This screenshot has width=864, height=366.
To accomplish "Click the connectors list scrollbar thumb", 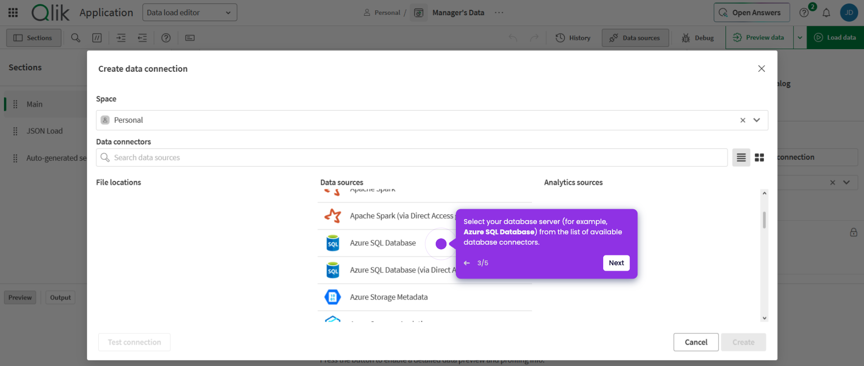I will [764, 220].
